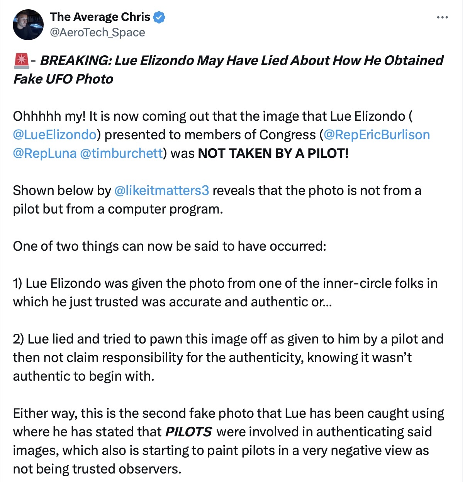Click the red siren emoji
The width and height of the screenshot is (465, 482).
pos(21,61)
